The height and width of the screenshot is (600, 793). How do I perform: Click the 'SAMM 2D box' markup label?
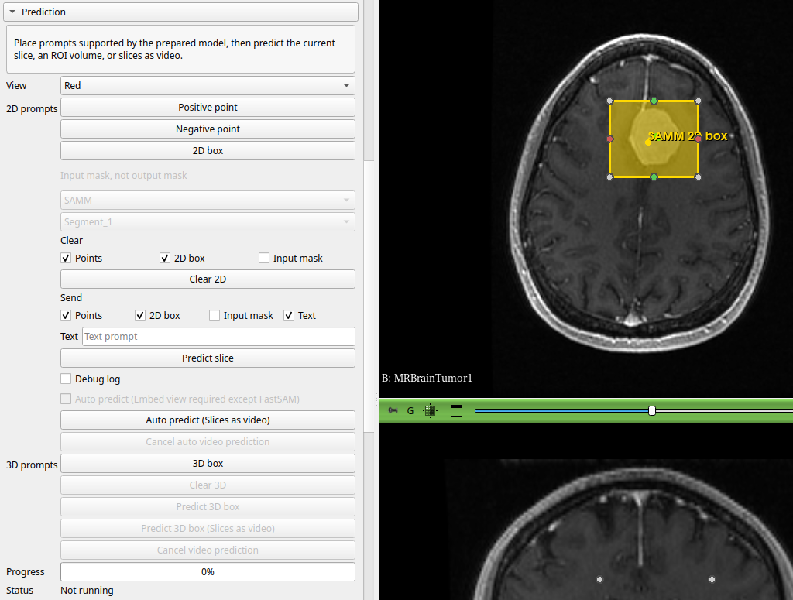tap(688, 136)
